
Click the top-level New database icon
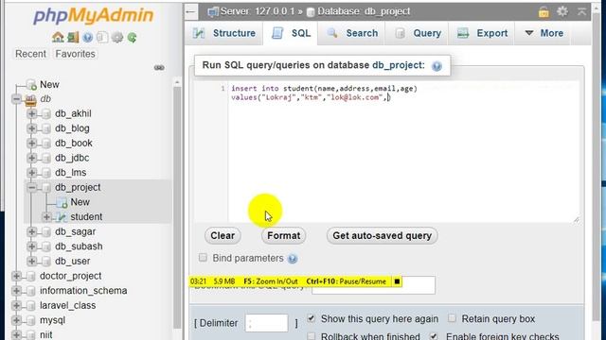tap(31, 85)
